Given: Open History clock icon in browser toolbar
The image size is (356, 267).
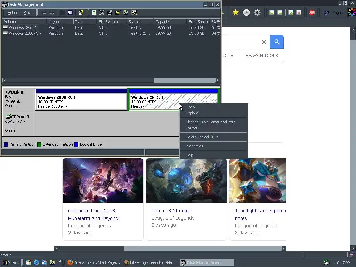Looking at the screenshot, I should click(x=246, y=13).
